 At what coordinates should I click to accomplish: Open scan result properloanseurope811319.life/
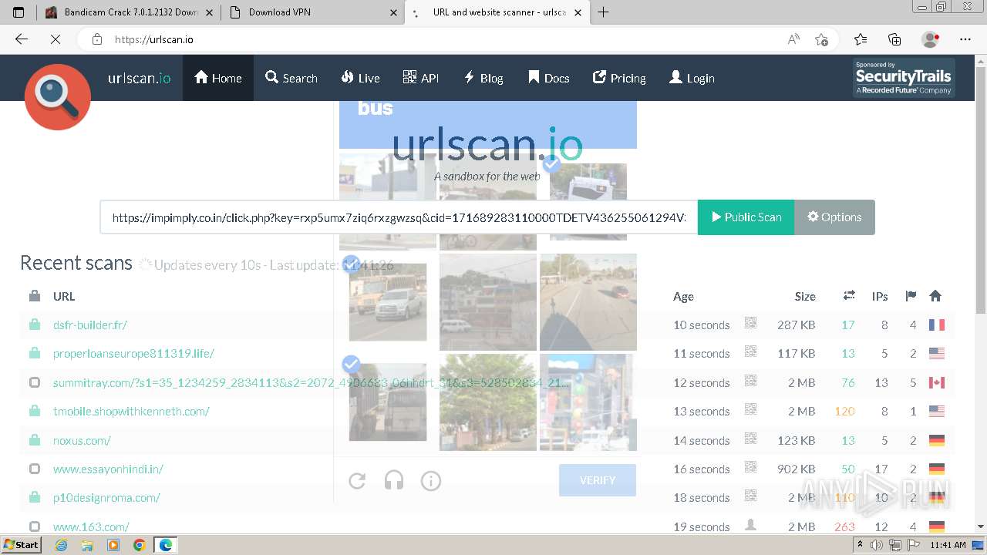tap(133, 353)
